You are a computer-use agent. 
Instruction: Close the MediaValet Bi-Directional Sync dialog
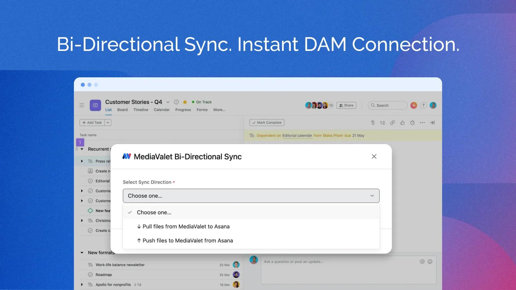point(374,156)
